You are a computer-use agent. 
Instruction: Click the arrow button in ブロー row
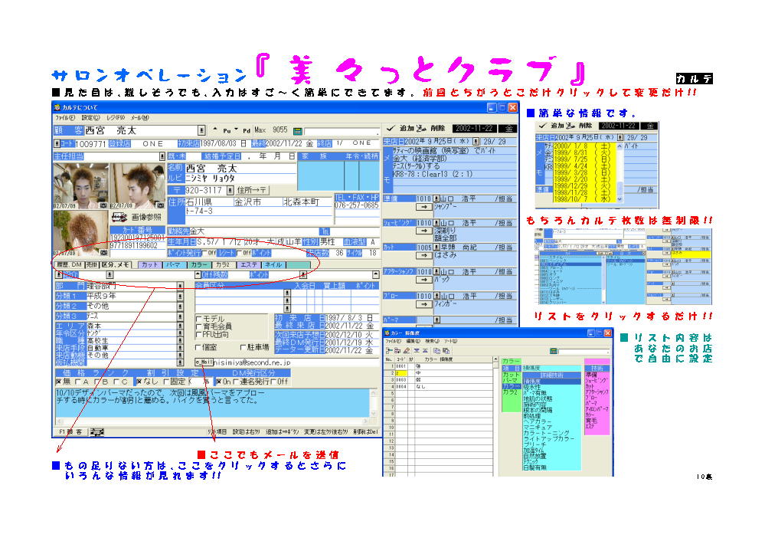coord(423,304)
